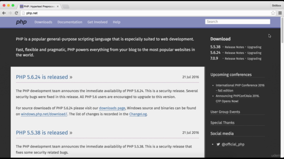This screenshot has width=284, height=159.
Task: Click the Download sidebar heading
Action: coord(221,39)
